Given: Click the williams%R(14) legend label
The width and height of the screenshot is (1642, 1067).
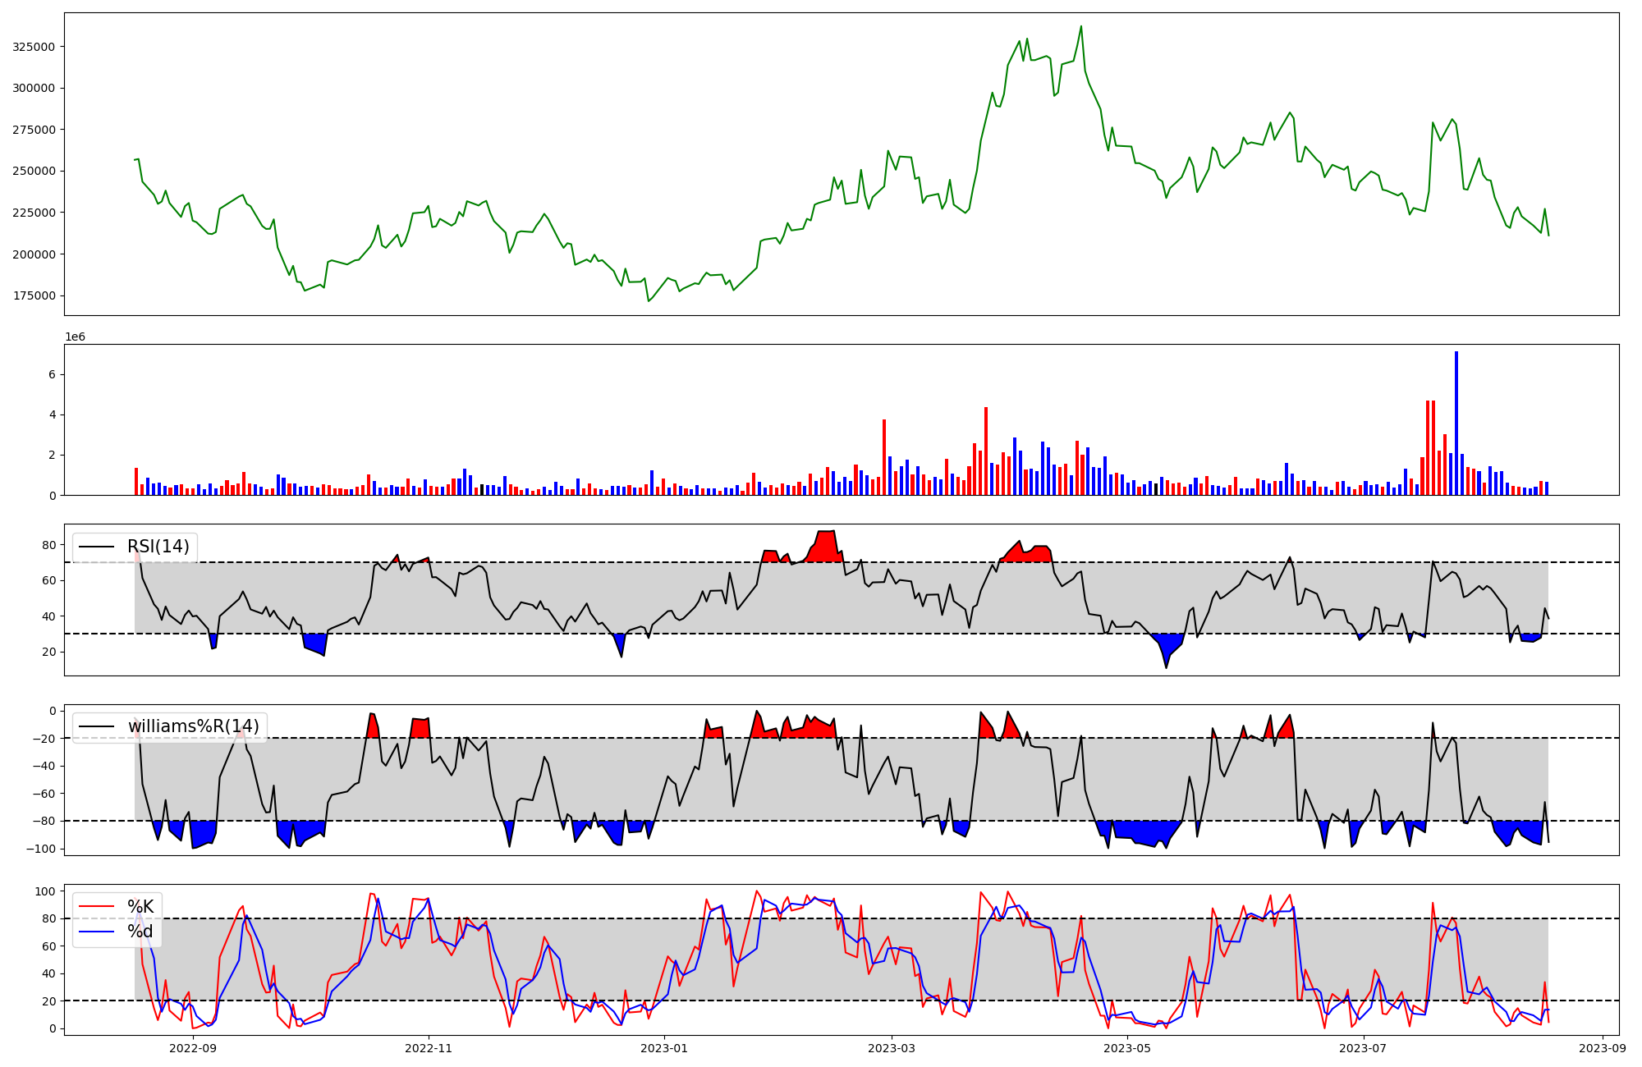Looking at the screenshot, I should (x=193, y=726).
